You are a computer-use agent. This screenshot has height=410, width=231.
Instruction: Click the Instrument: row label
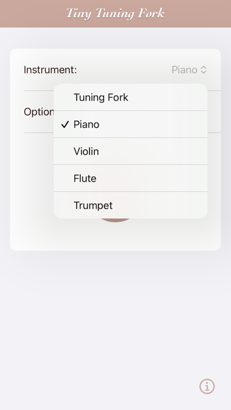[50, 70]
